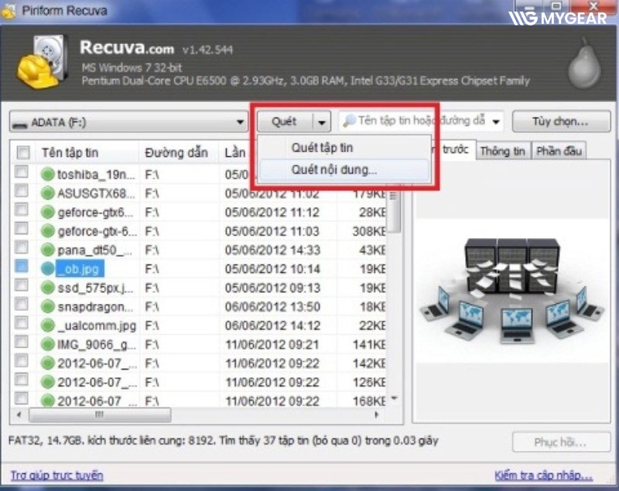Open the Trợ giúp trực tuyến link
Screen dimensions: 619x491
[x=56, y=475]
